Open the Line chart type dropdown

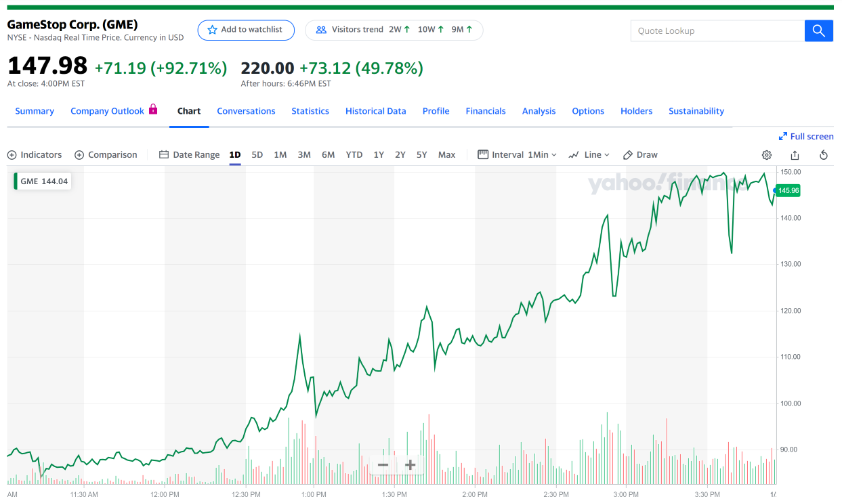pos(588,155)
